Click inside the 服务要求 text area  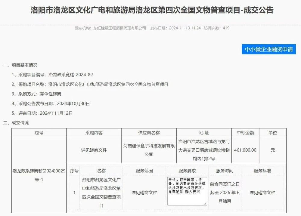(187, 191)
